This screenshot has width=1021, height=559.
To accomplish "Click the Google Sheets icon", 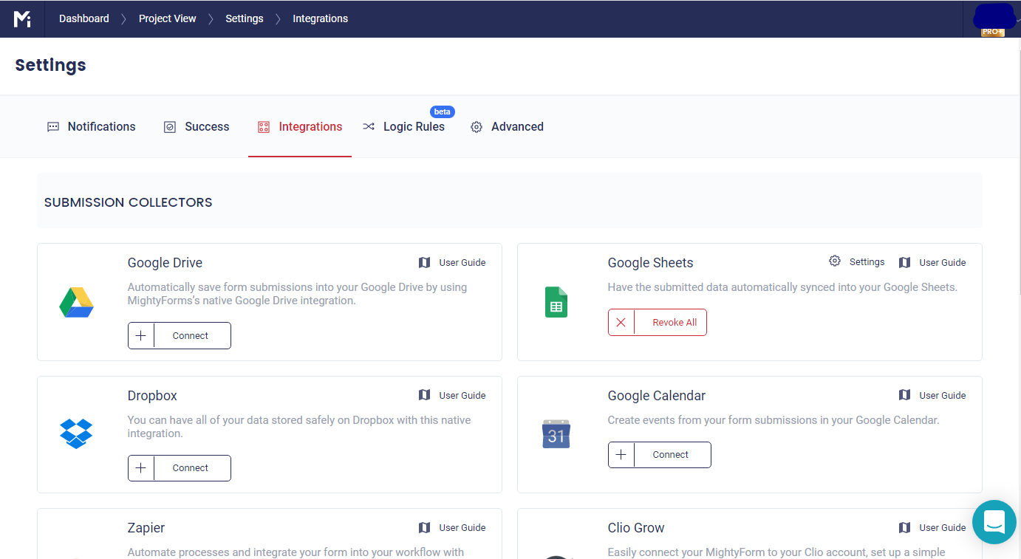I will point(556,301).
